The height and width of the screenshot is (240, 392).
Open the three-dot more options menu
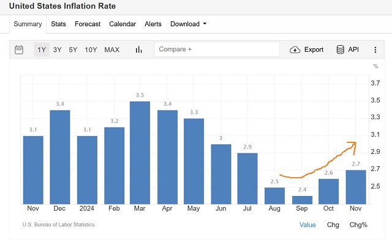click(375, 50)
